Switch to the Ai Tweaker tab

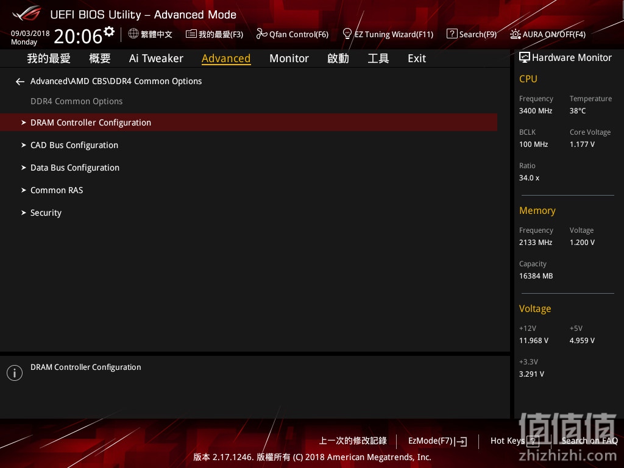[156, 58]
